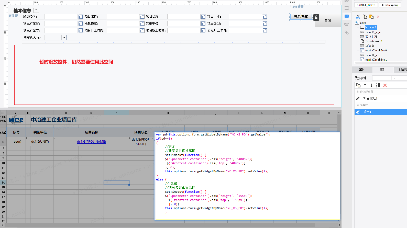The width and height of the screenshot is (407, 228).
Task: Click the square frame icon in the sidebar
Action: pyautogui.click(x=347, y=8)
